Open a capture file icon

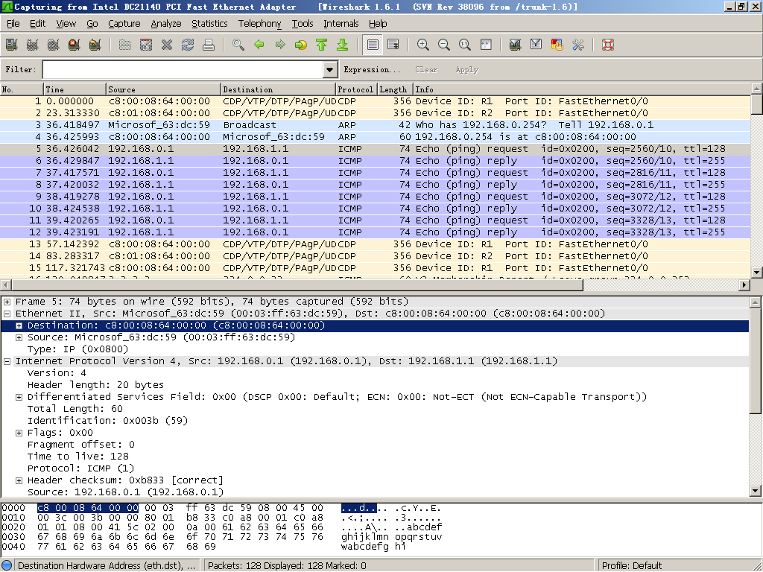click(x=125, y=45)
